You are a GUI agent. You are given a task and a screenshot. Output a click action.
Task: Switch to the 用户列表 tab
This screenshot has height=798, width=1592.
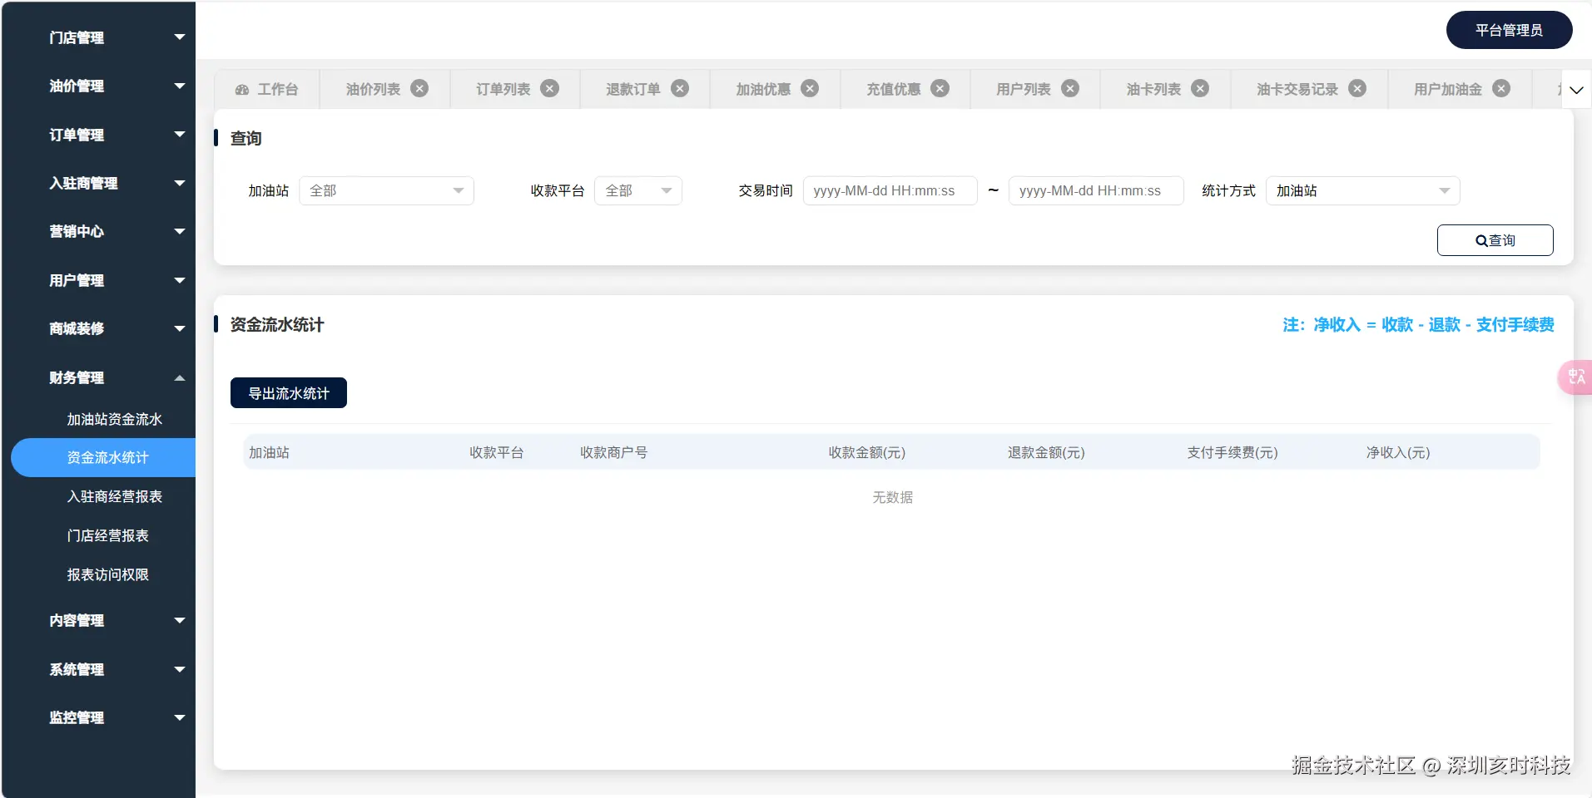(1024, 90)
